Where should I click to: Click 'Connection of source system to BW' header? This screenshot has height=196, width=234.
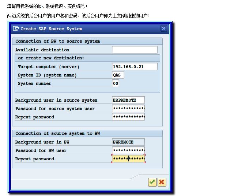click(x=87, y=133)
